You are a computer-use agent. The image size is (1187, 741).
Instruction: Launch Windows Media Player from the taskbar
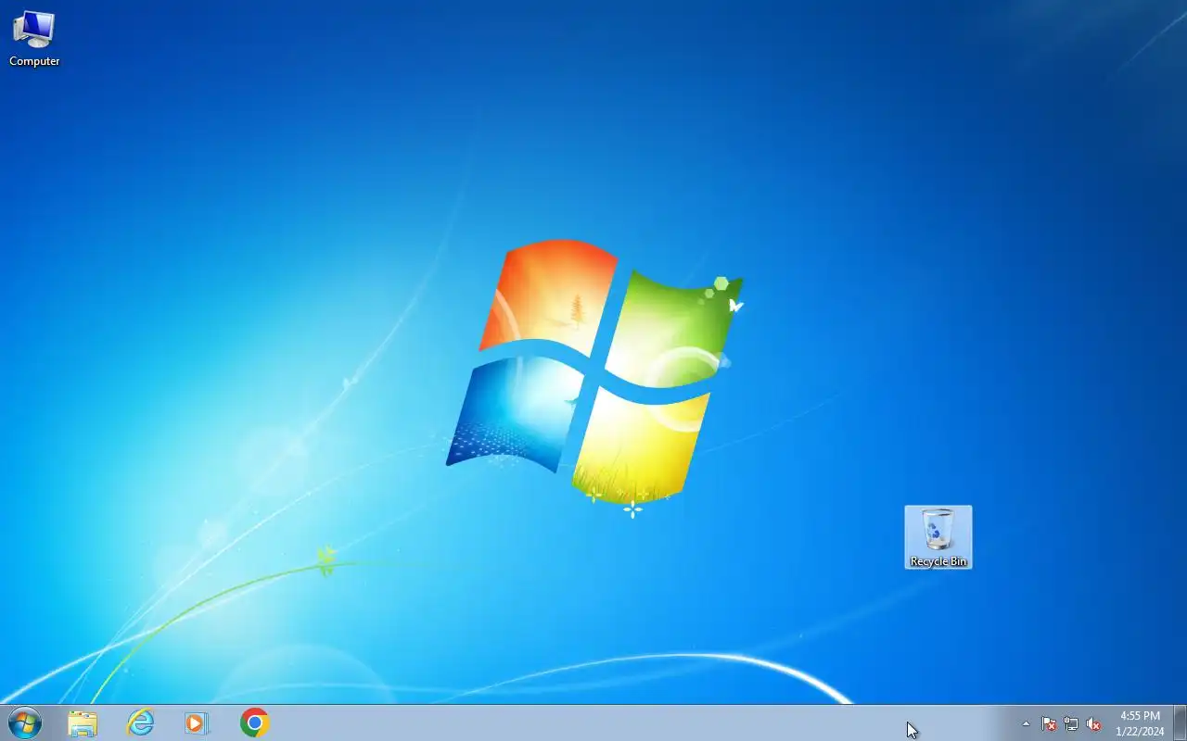197,723
